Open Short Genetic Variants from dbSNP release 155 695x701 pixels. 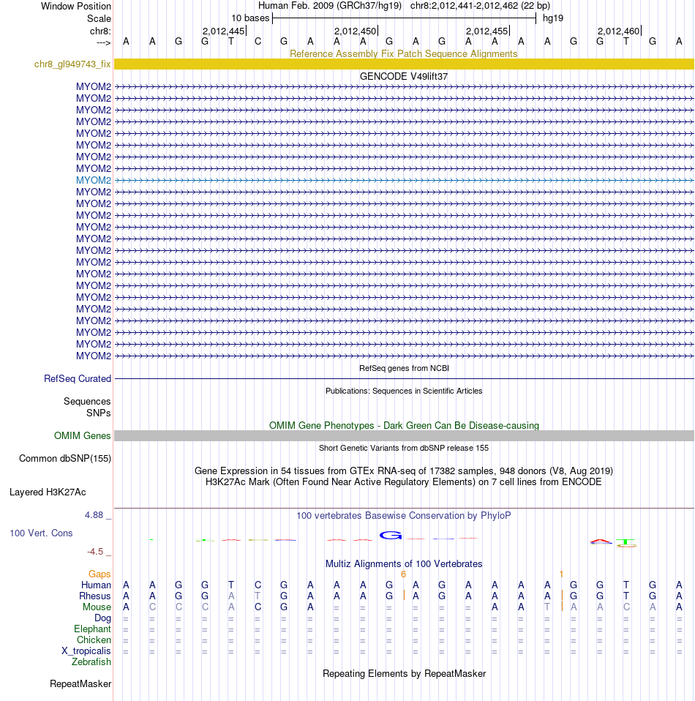(x=404, y=448)
